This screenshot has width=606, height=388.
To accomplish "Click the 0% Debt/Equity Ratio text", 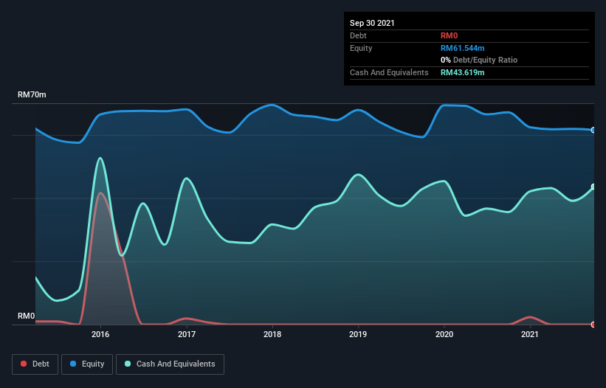I will [x=479, y=60].
